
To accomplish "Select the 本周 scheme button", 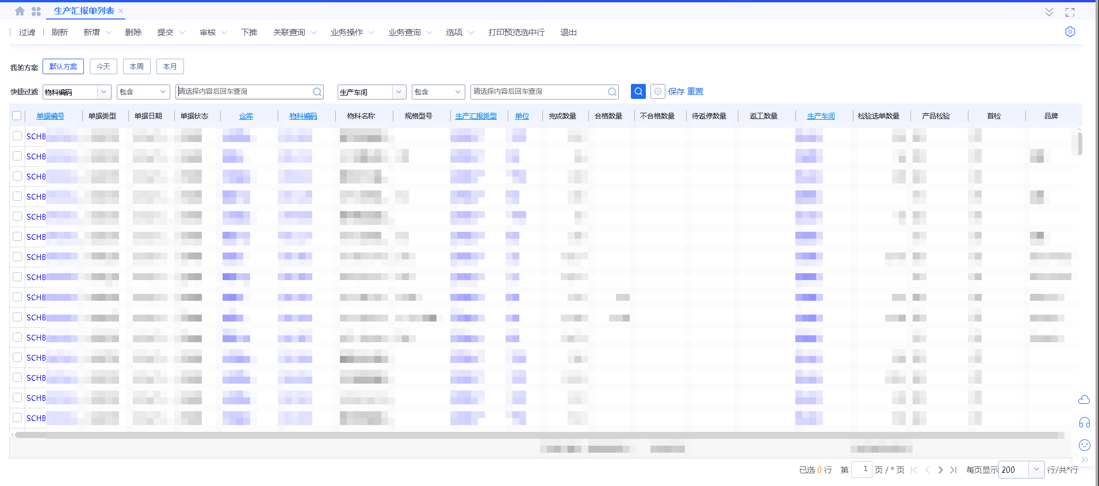I will coord(137,67).
